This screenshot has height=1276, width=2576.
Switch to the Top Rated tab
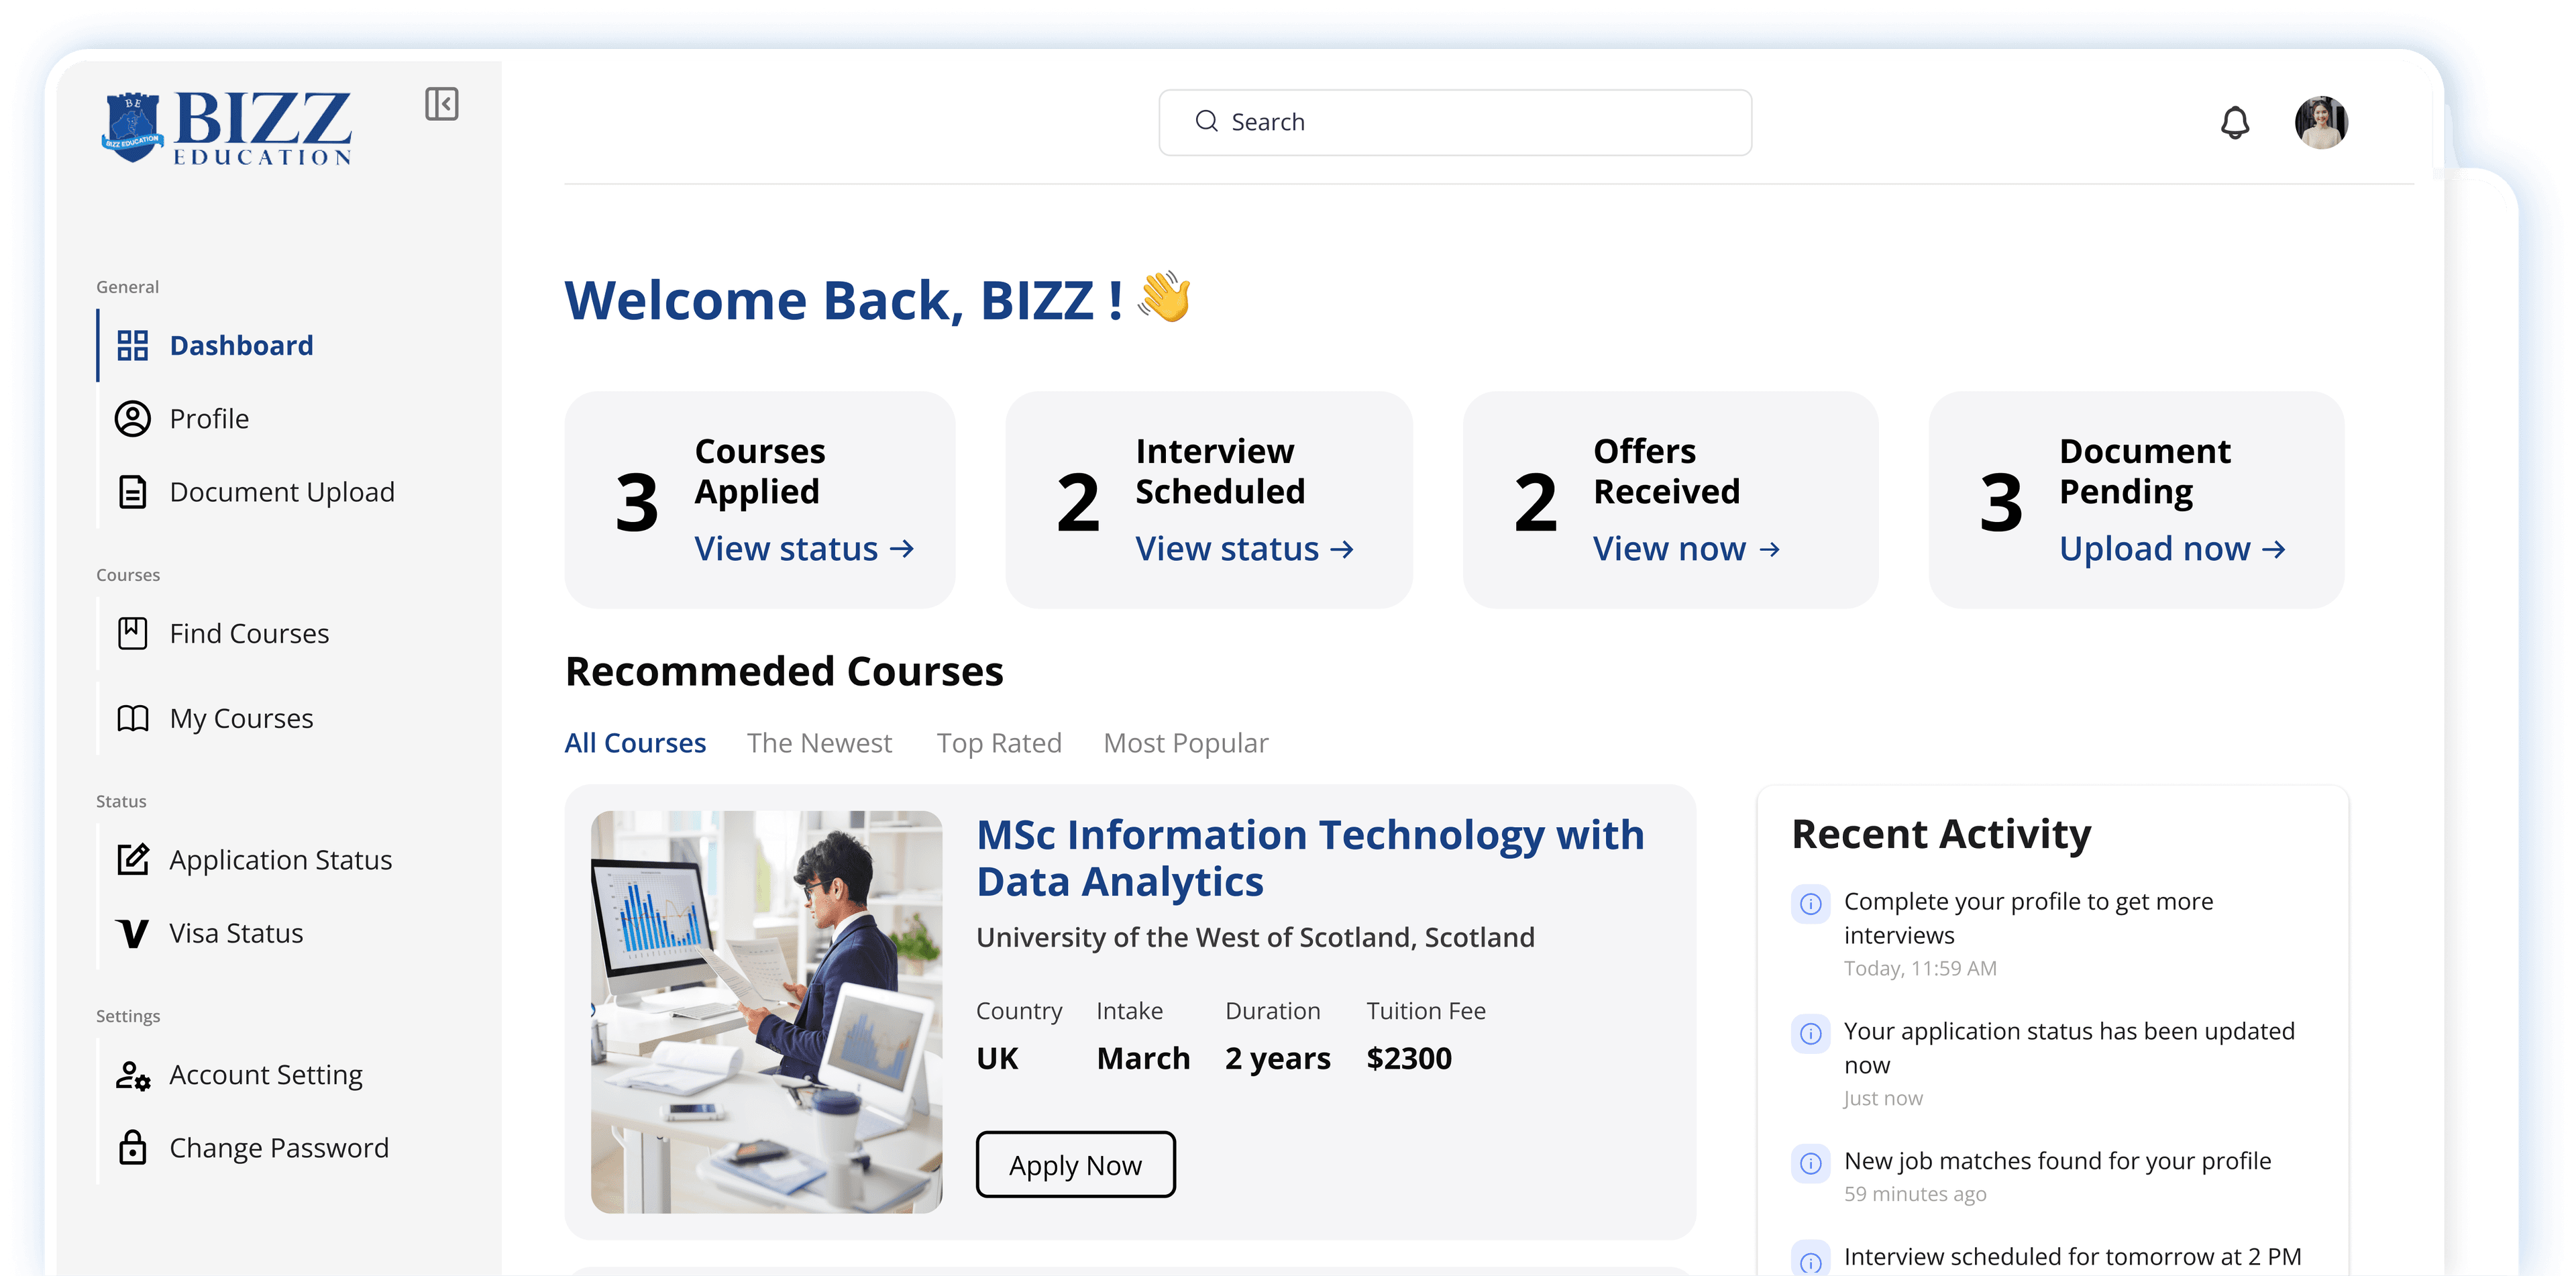tap(999, 743)
